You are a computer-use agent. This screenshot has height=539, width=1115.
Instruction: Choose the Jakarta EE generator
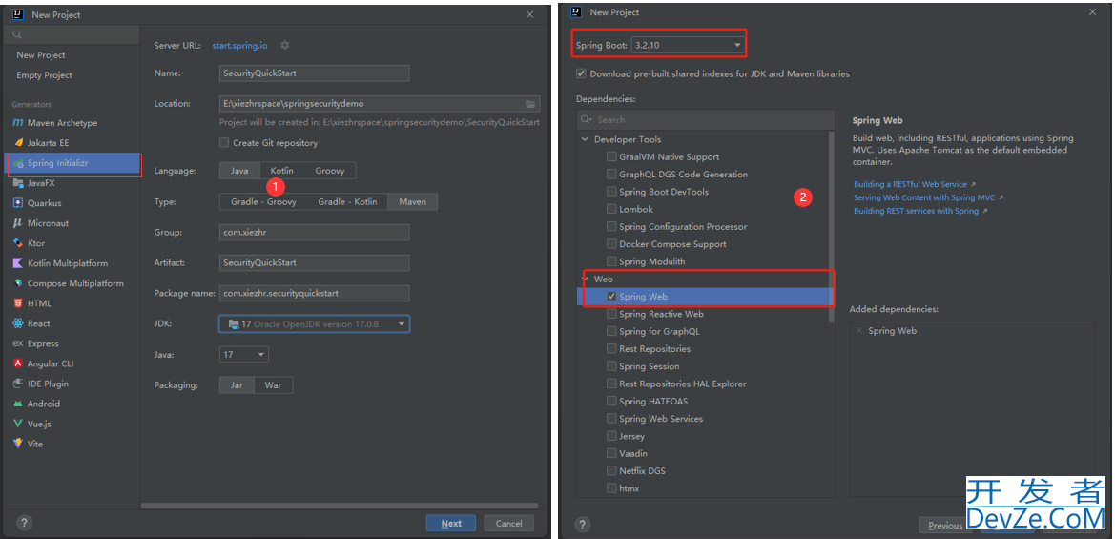tap(49, 143)
